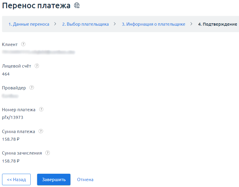239x187 pixels.
Task: Show help hint next to Лицевой счёт
Action: 37,66
